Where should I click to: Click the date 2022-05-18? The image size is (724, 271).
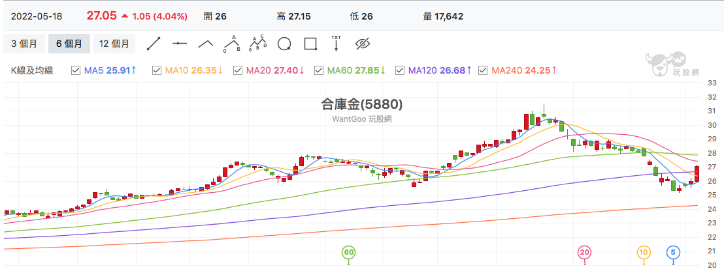[x=37, y=16]
